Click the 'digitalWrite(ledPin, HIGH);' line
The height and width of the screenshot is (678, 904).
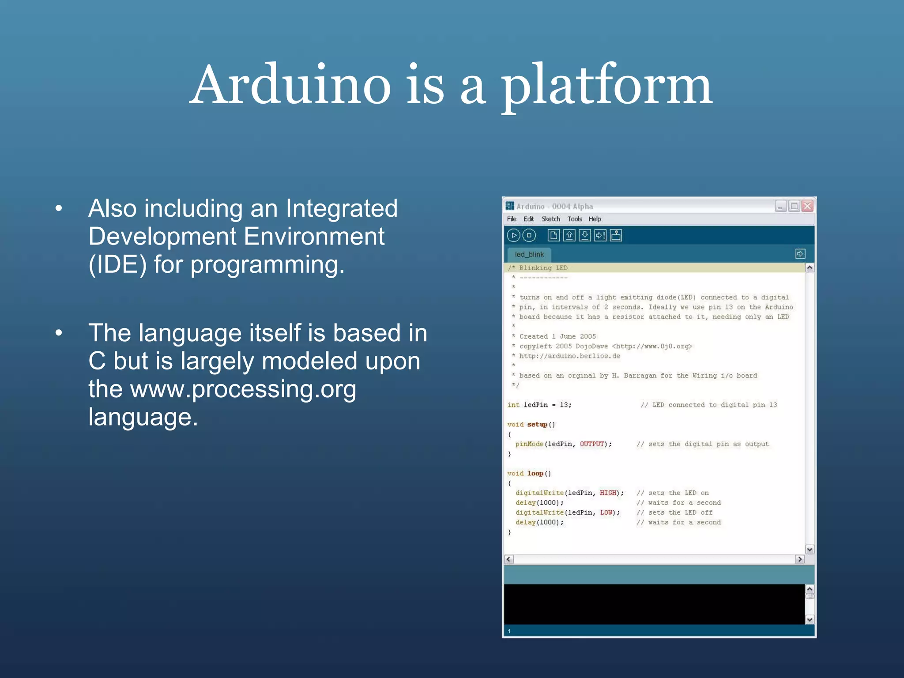click(x=570, y=493)
